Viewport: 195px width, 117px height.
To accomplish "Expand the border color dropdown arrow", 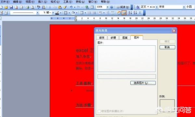I will tap(60, 13).
